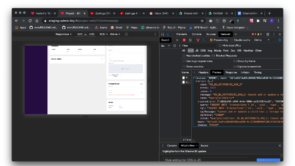Toggle the red filter funnel icon
This screenshot has height=166, width=295.
(x=198, y=40)
